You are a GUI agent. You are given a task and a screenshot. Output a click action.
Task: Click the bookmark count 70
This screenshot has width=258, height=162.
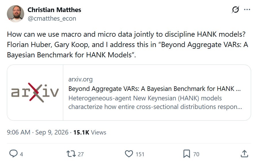point(196,154)
